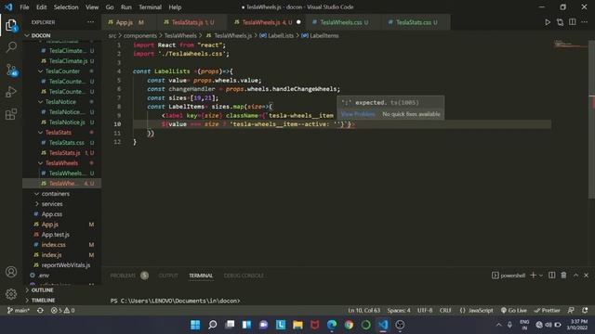Close the terminal panel
The image size is (595, 334).
(586, 276)
